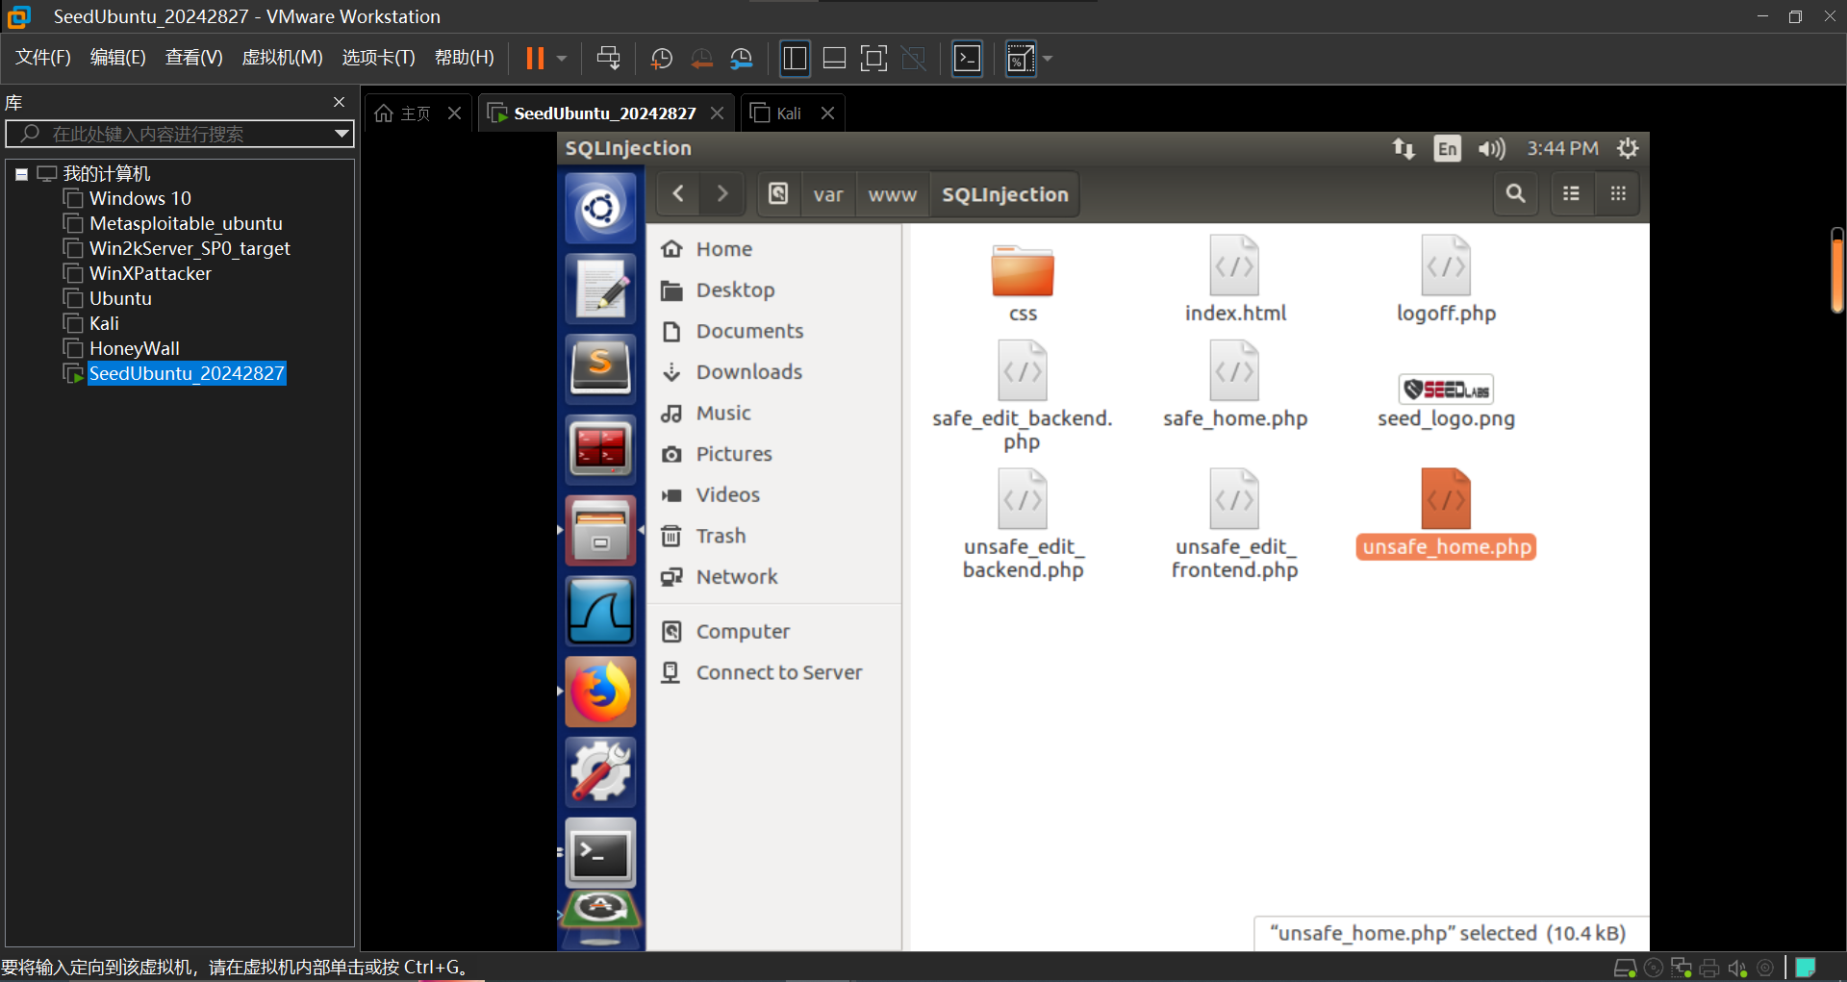The image size is (1847, 982).
Task: Enter full screen mode with toolbar icon
Action: [x=873, y=59]
